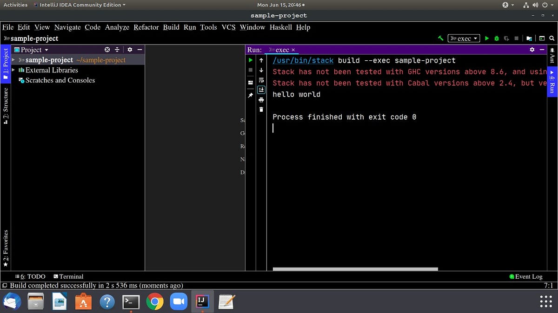Print the console output with printer icon

(x=261, y=100)
